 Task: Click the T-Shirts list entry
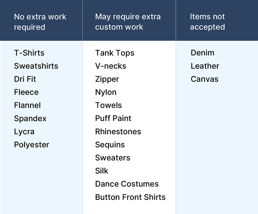coord(29,53)
